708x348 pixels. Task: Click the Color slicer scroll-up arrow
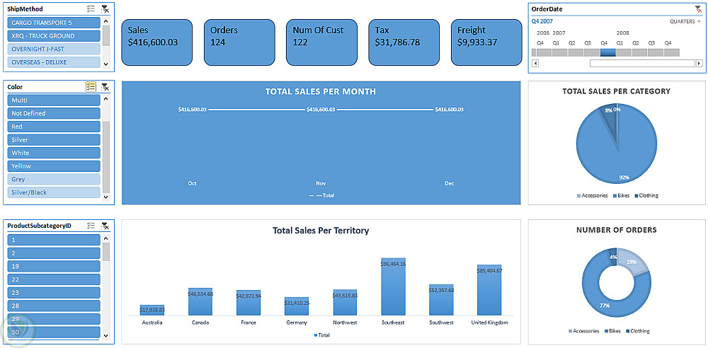(x=106, y=99)
